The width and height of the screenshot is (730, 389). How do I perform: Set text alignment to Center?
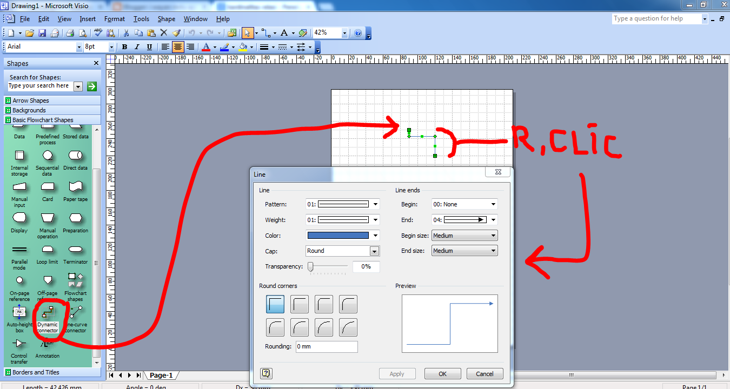click(x=178, y=47)
